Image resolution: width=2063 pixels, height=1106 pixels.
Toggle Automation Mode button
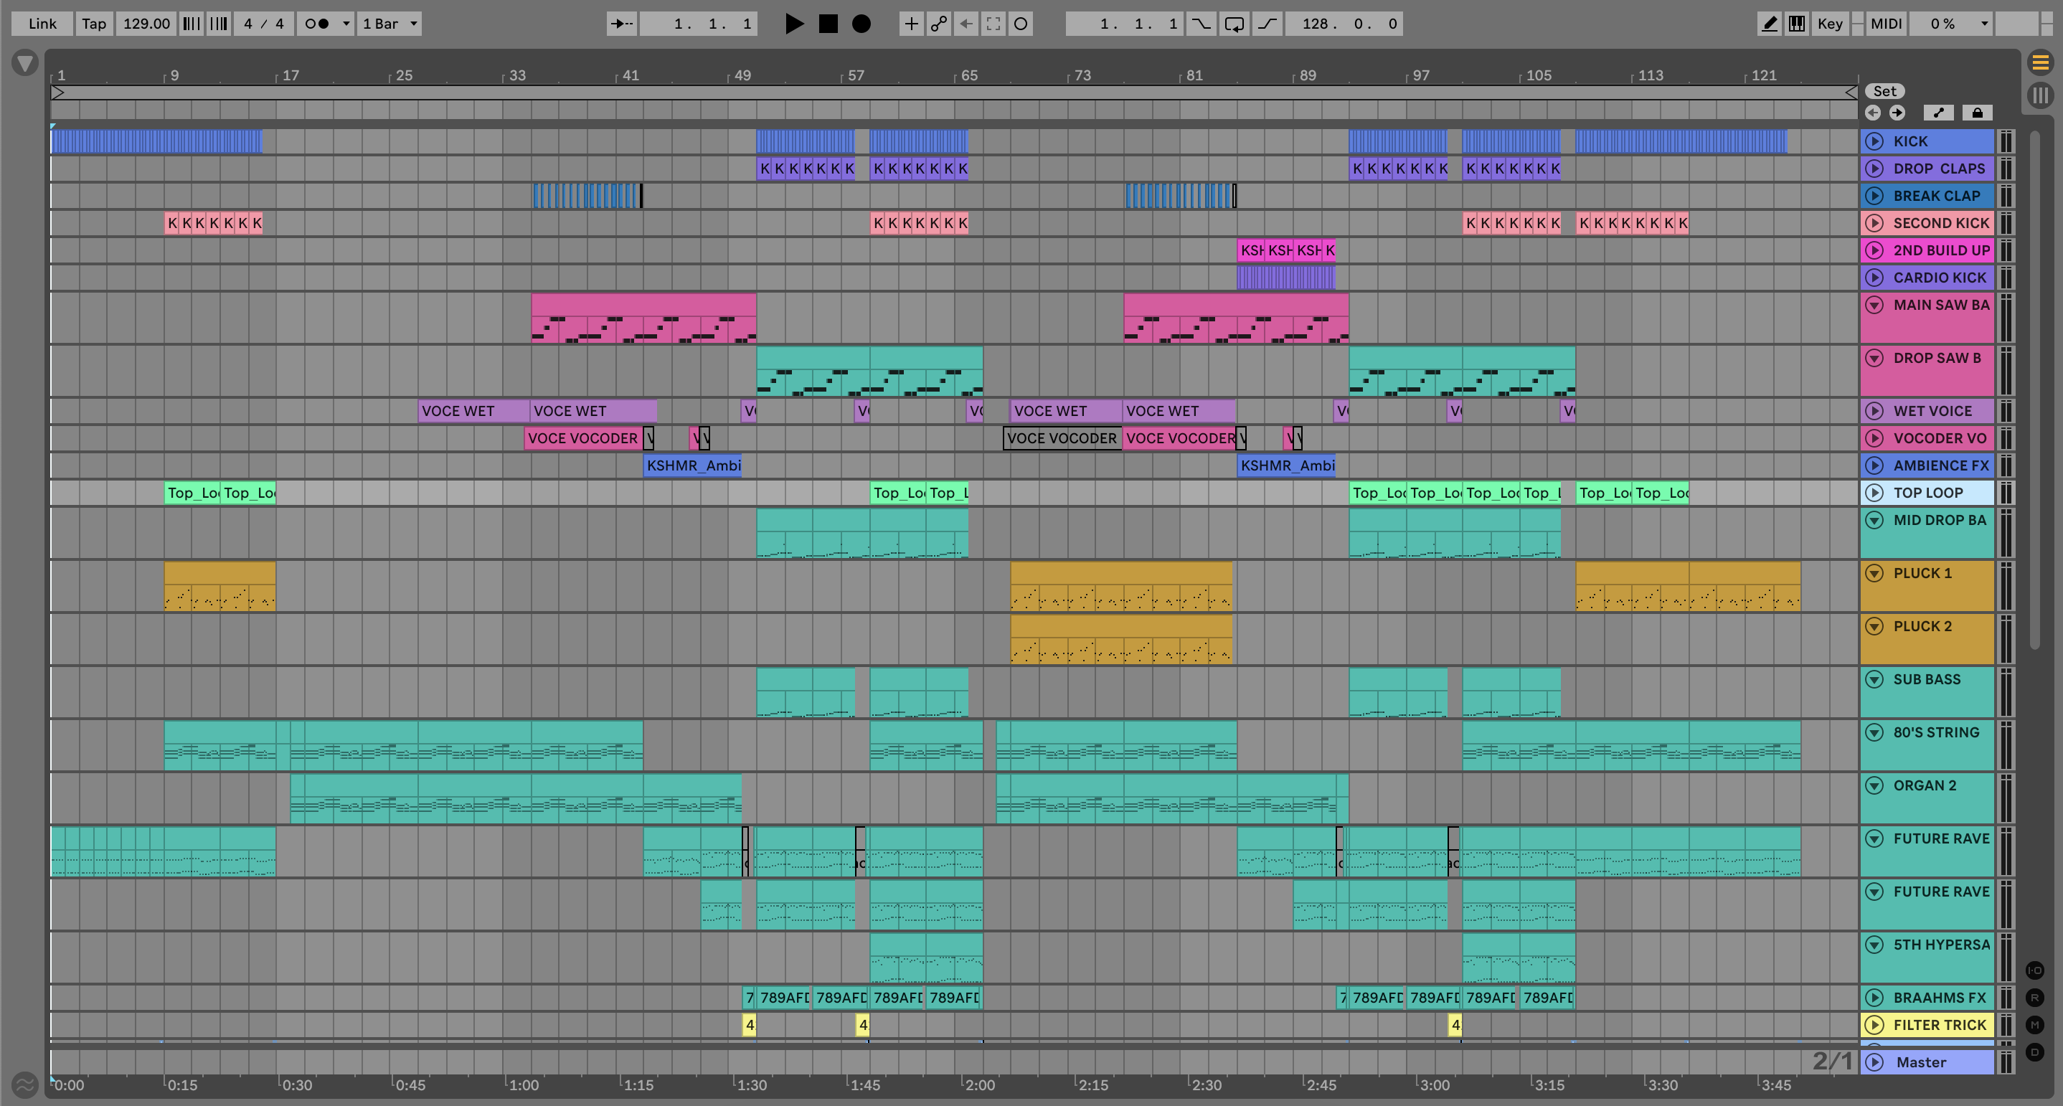point(1938,112)
